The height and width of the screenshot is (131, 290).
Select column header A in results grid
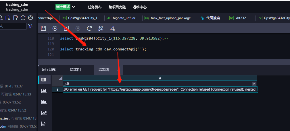160,79
